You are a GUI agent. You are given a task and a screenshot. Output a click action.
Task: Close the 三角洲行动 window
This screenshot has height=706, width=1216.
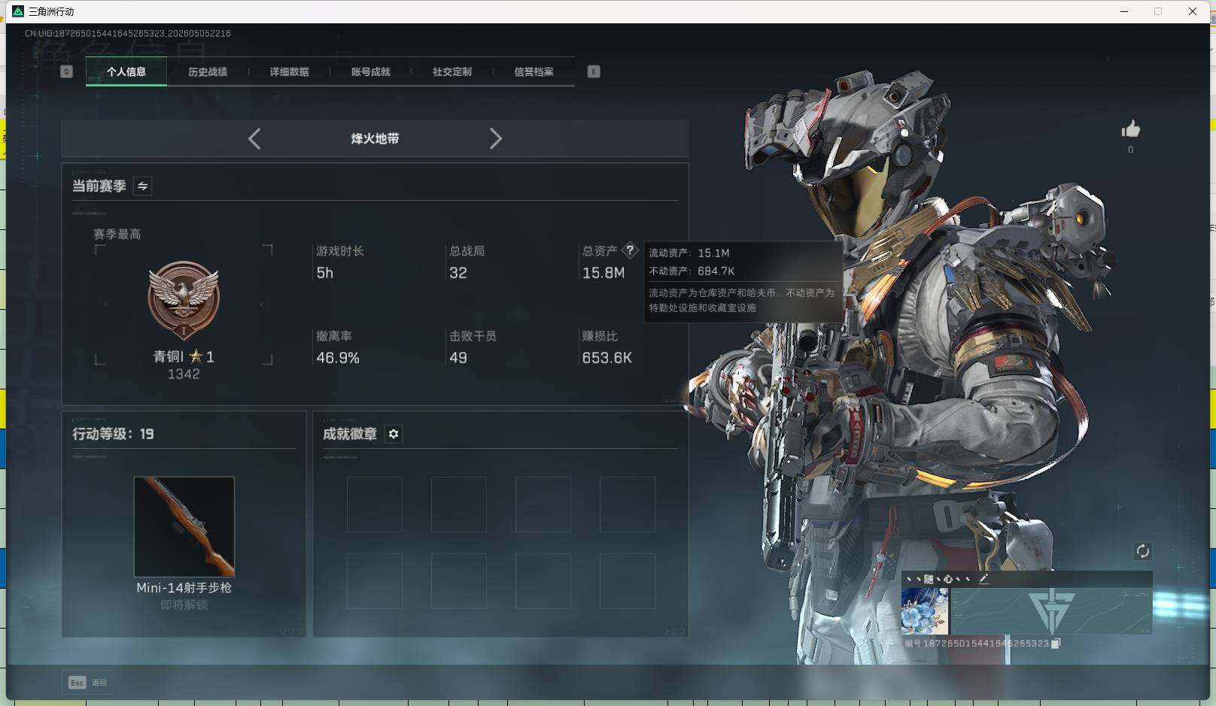[1193, 11]
